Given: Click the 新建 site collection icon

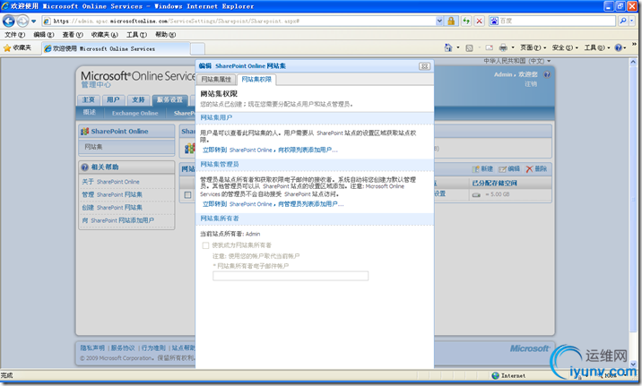Looking at the screenshot, I should 476,169.
